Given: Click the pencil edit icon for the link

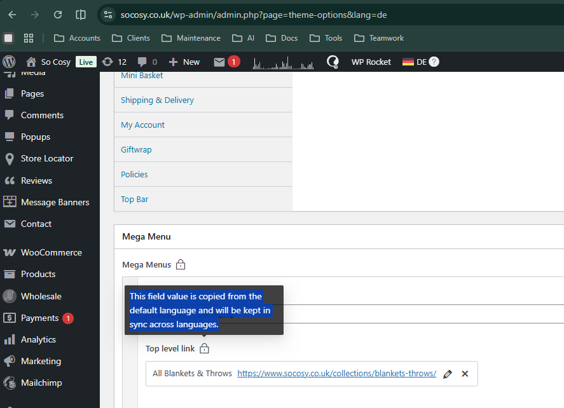Looking at the screenshot, I should point(448,374).
